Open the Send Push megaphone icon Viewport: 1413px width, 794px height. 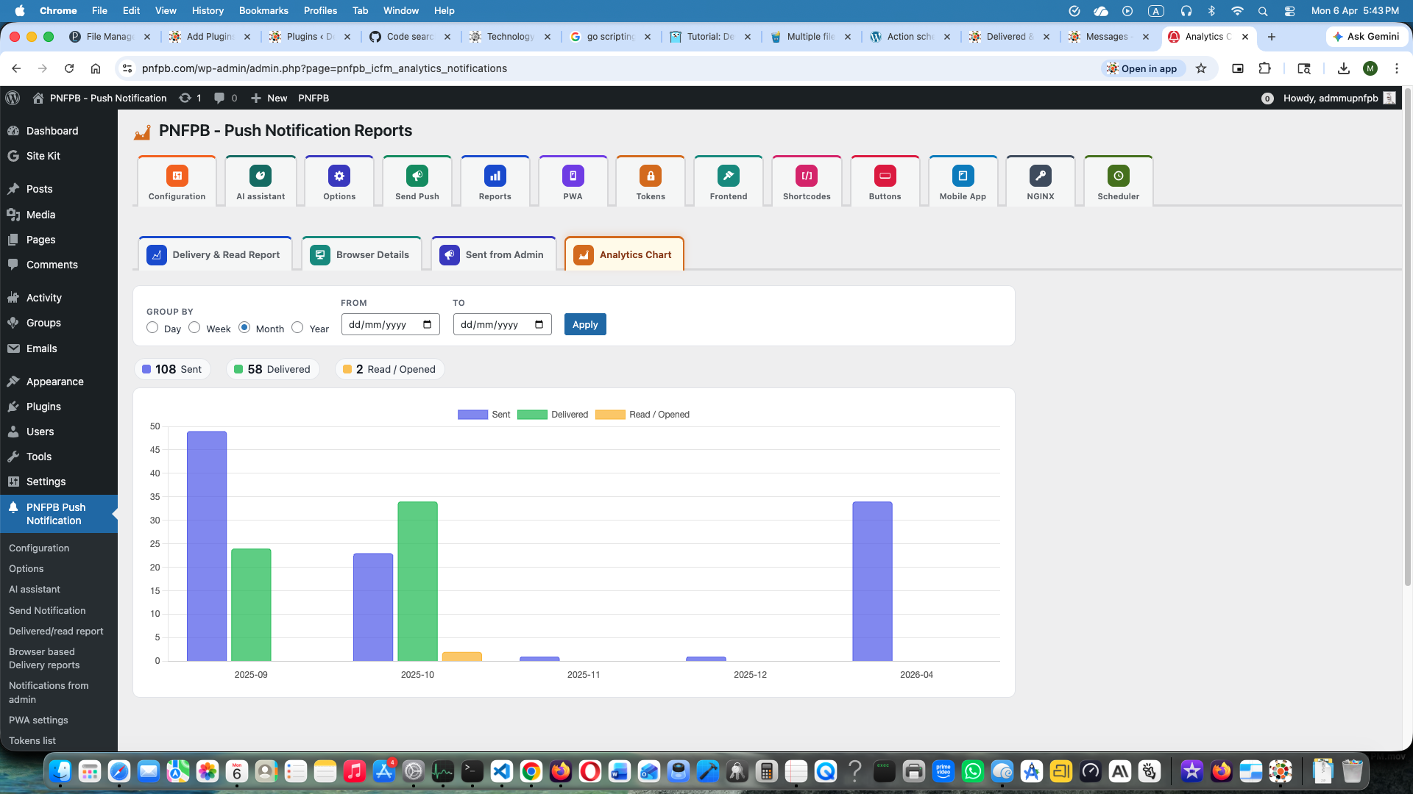[417, 176]
